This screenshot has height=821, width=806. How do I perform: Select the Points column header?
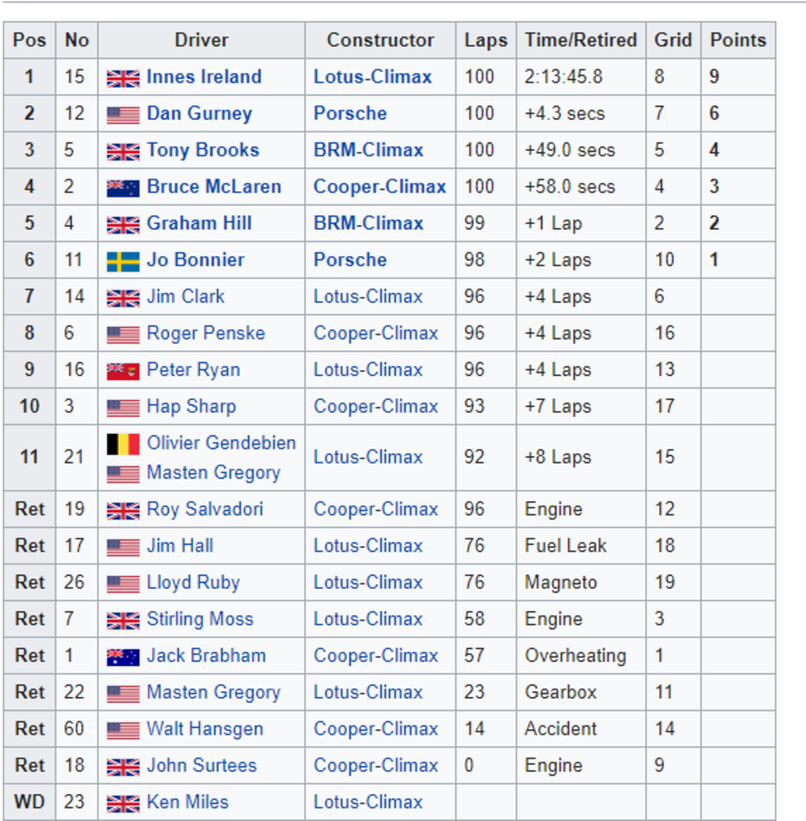(x=738, y=40)
